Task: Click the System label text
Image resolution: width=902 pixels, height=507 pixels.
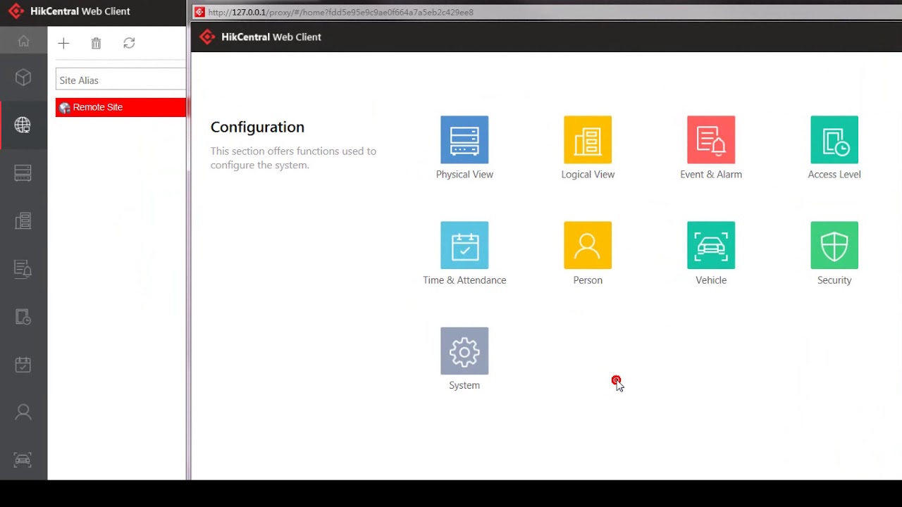Action: (464, 385)
